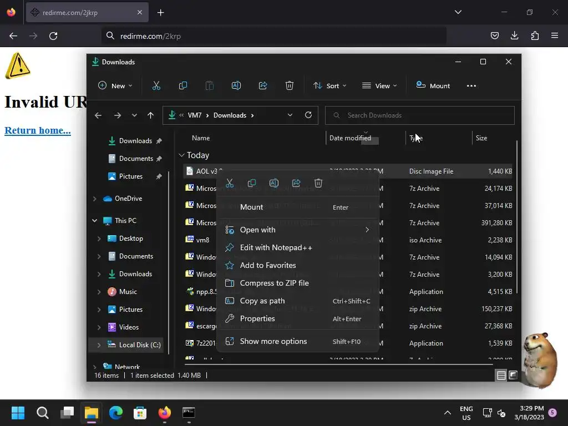Choose Edit with Notepad++
Screen dimensions: 568x426
click(298, 247)
